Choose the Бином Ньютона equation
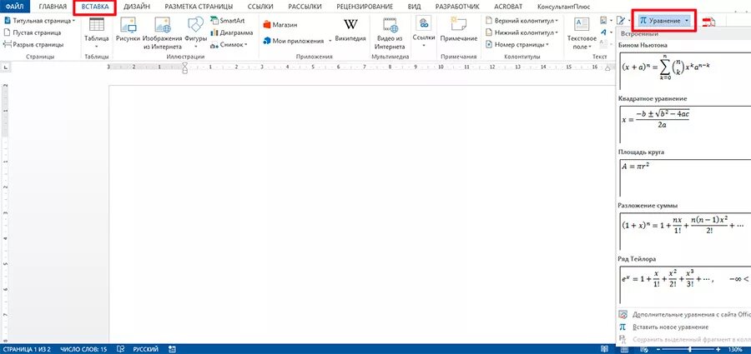This screenshot has width=751, height=354. [x=685, y=70]
